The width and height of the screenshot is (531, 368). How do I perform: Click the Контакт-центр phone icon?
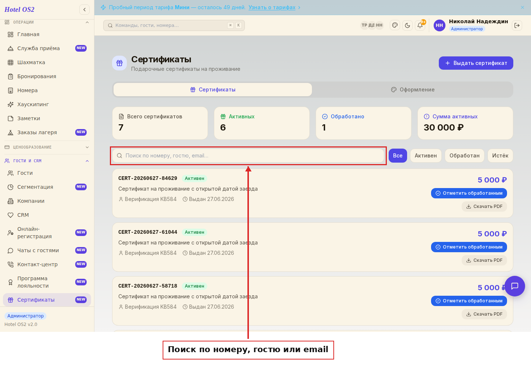click(x=10, y=264)
